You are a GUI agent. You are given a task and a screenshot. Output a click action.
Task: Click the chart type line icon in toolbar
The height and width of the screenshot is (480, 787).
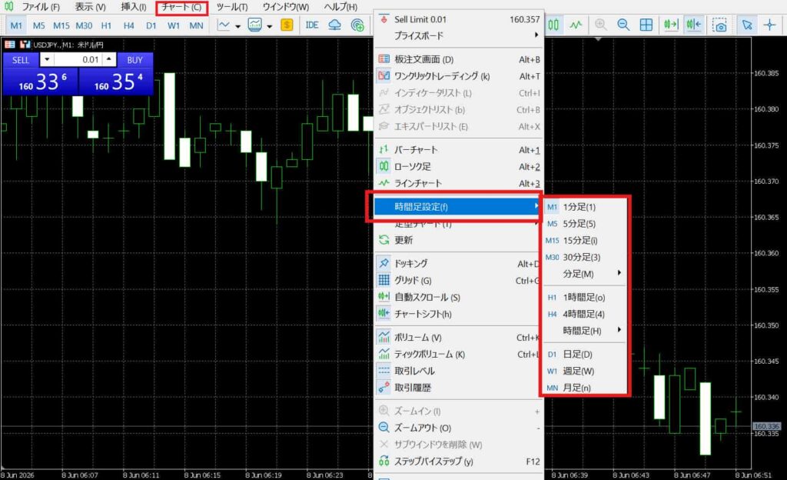pyautogui.click(x=224, y=25)
